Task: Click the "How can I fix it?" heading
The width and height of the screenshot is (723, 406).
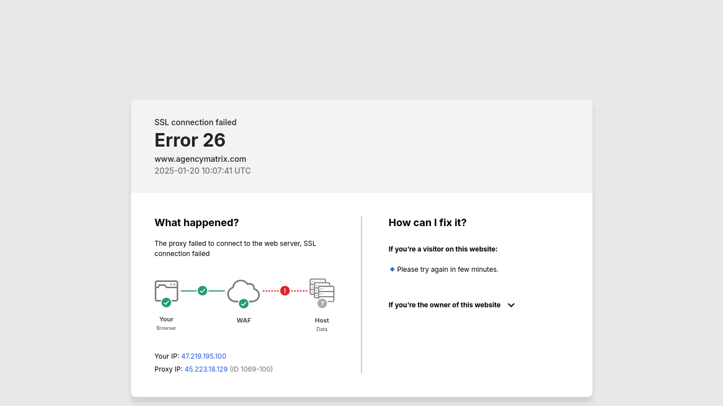Action: point(427,223)
